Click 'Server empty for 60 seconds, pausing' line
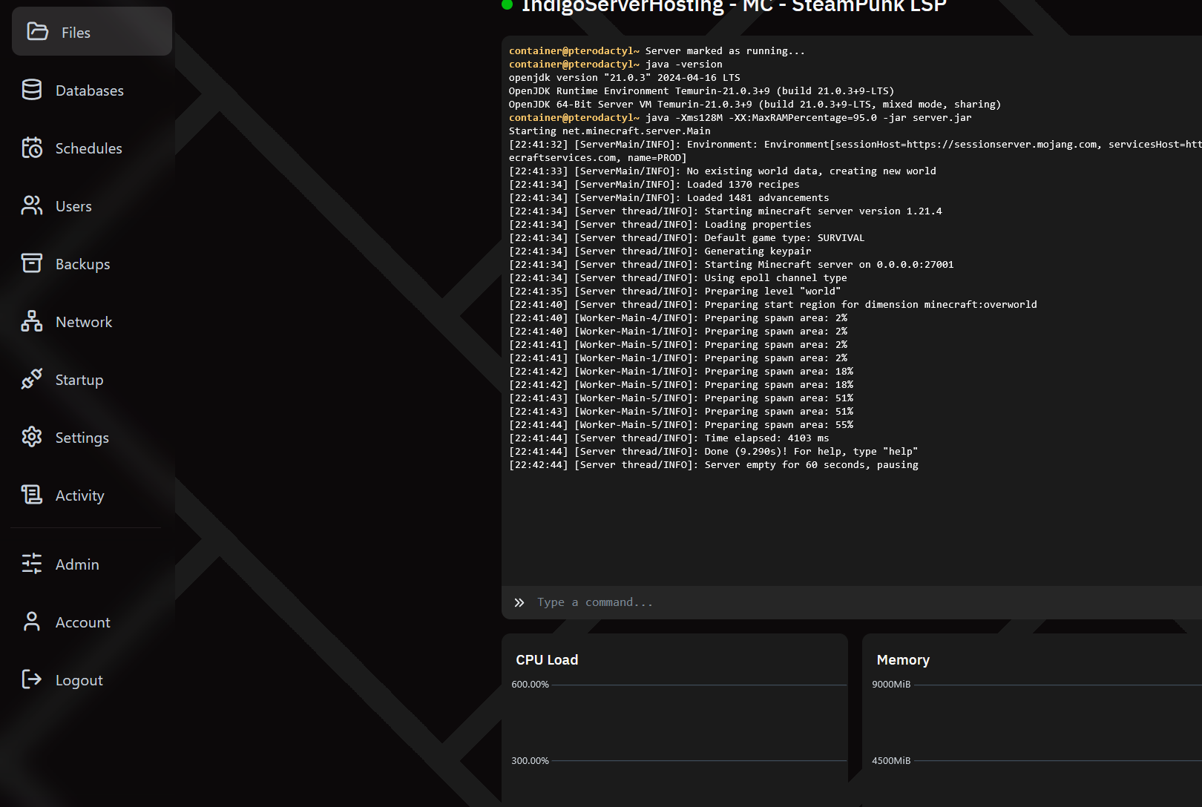The width and height of the screenshot is (1202, 807). point(713,464)
